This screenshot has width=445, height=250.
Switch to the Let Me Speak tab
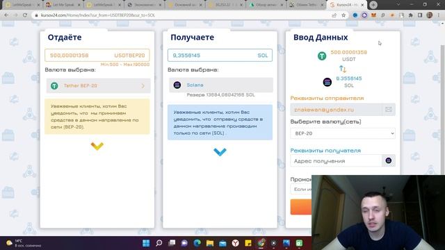[63, 5]
